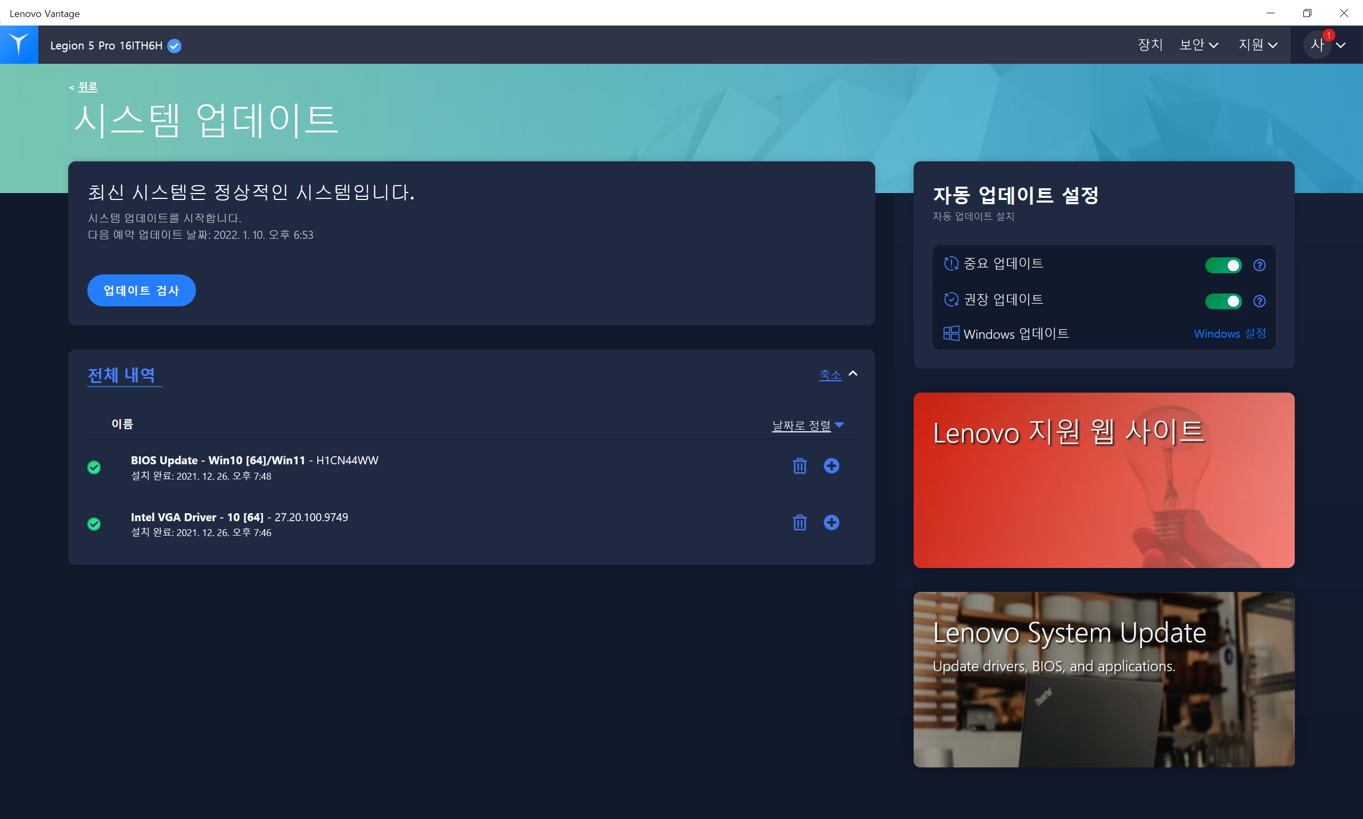Open 날짜로 정렬 sort dropdown
Viewport: 1363px width, 819px height.
coord(807,425)
